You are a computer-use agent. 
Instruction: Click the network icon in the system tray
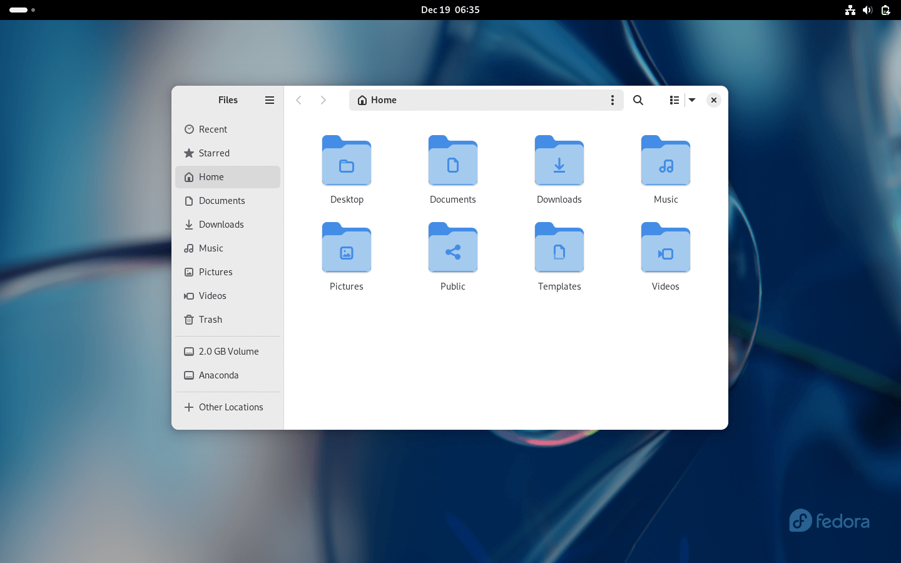(850, 10)
